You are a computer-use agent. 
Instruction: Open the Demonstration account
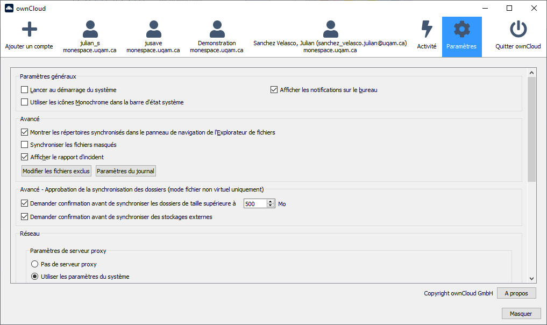pyautogui.click(x=217, y=37)
